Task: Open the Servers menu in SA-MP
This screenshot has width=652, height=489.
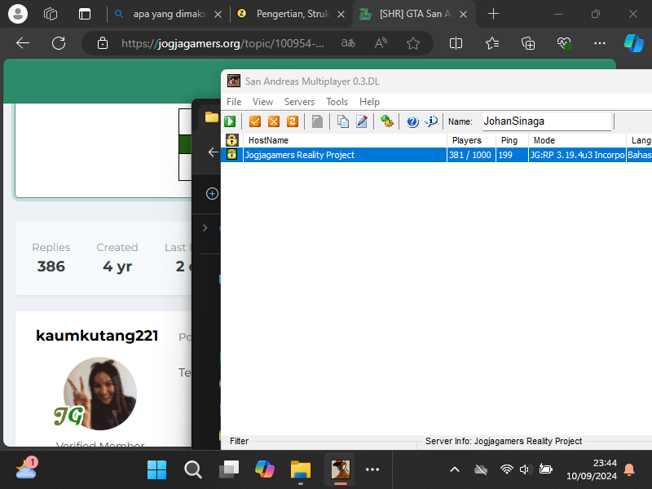Action: 299,102
